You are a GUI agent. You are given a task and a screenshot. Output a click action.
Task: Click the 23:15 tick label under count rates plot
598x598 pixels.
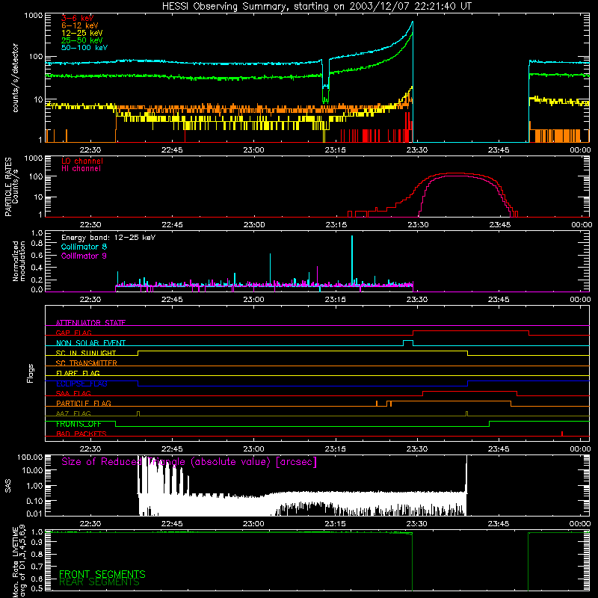(x=335, y=150)
